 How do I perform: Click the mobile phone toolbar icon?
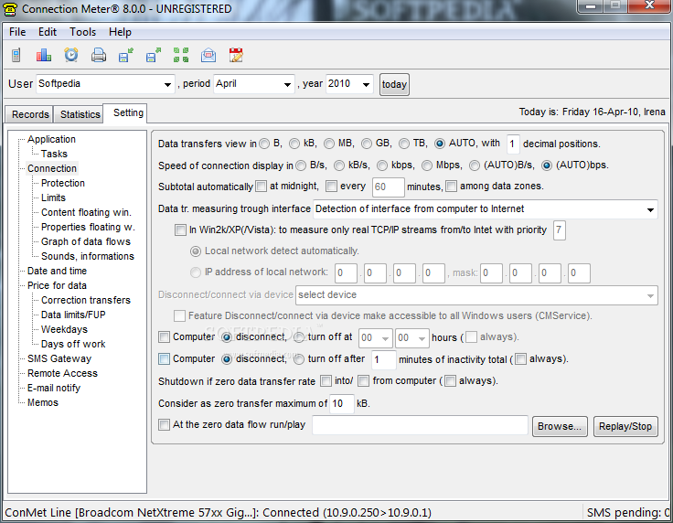coord(16,55)
